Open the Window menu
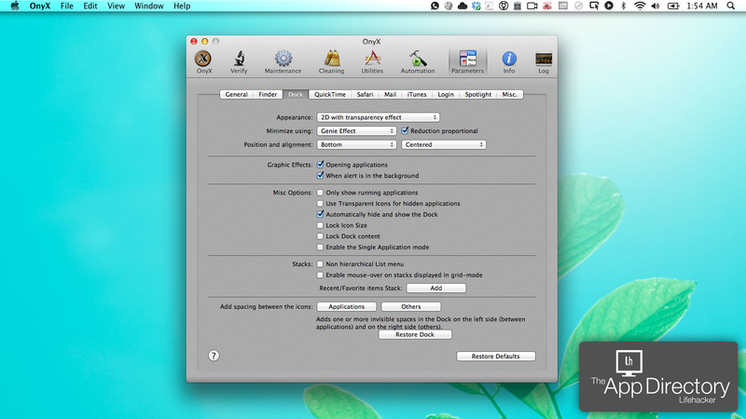This screenshot has width=746, height=419. [x=149, y=6]
